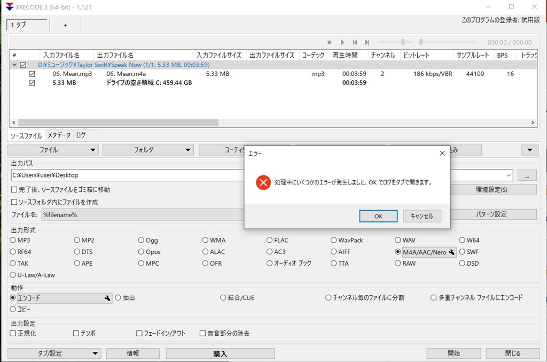
Task: Select U-Law/A-Law output format
Action: tap(13, 275)
